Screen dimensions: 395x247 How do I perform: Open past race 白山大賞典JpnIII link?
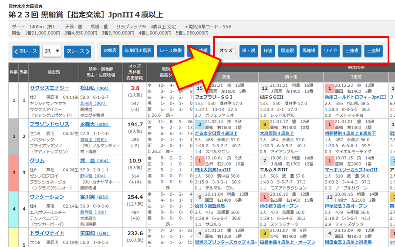point(213,169)
